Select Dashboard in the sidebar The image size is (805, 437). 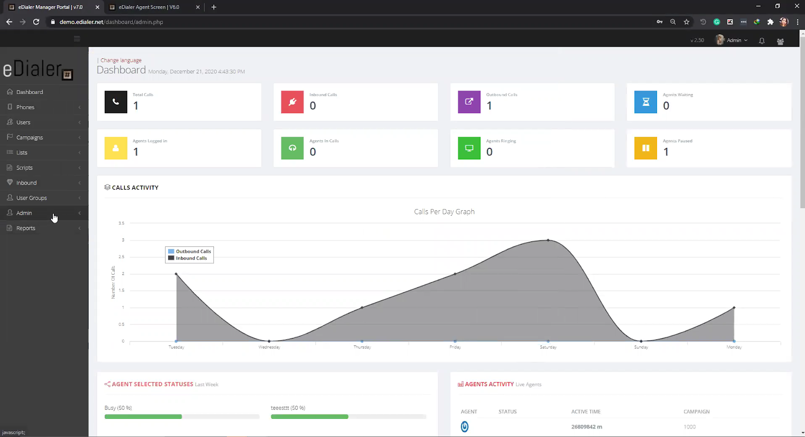pyautogui.click(x=29, y=93)
